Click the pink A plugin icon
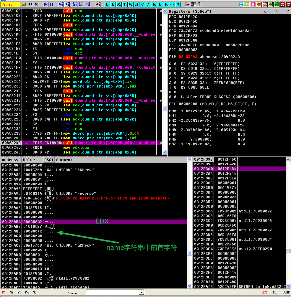This screenshot has height=297, width=291. [253, 4]
